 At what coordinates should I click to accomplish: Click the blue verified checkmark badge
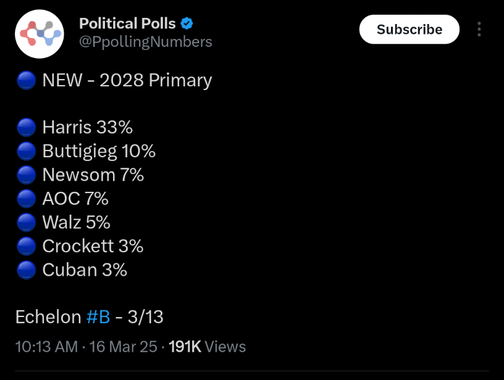coord(187,23)
